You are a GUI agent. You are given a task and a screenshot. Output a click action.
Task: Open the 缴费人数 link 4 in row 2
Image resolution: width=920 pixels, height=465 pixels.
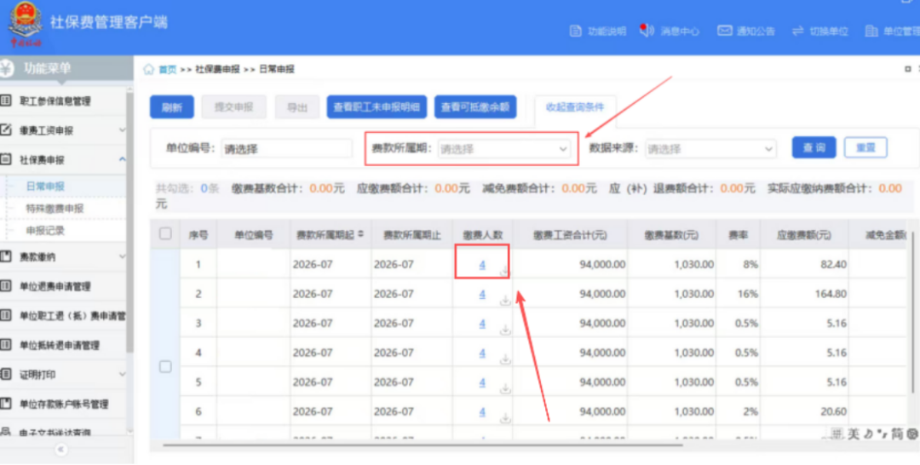click(x=482, y=295)
